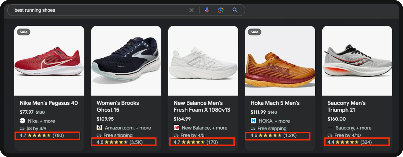Open the 'Women's Brooks Ghost 15' title link
Image resolution: width=403 pixels, height=157 pixels.
(x=118, y=106)
